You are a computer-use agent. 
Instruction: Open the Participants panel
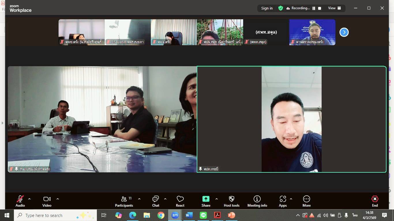pos(124,199)
